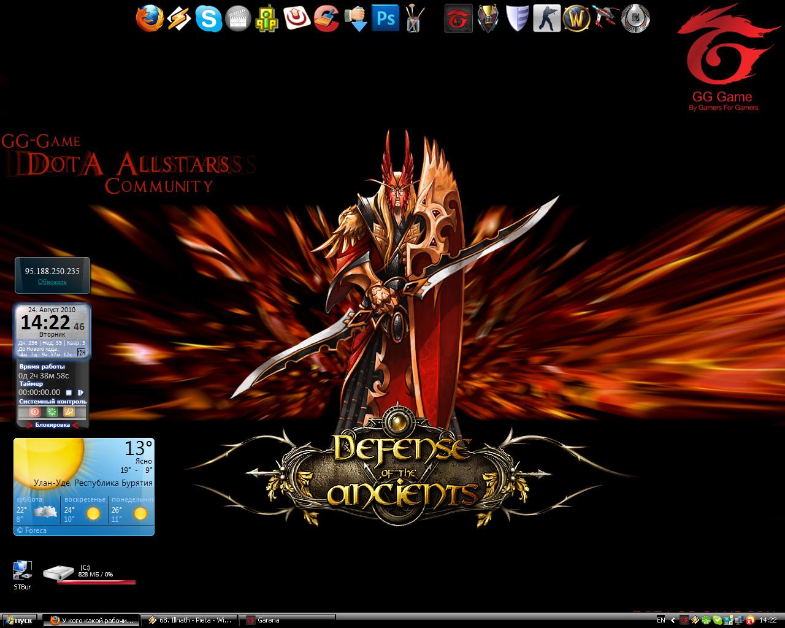Switch to Illnath - Pieta Winamp taskbar item
The width and height of the screenshot is (785, 628).
[x=188, y=620]
